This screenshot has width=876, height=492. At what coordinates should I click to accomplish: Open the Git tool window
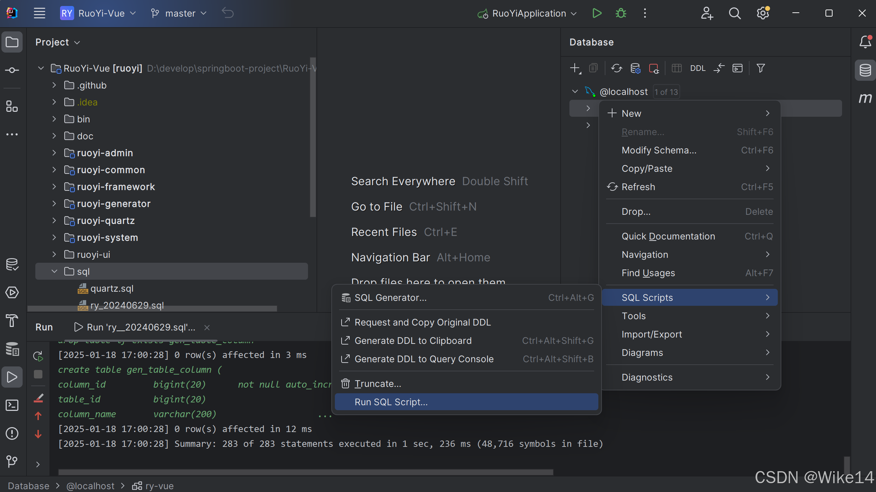pyautogui.click(x=12, y=462)
